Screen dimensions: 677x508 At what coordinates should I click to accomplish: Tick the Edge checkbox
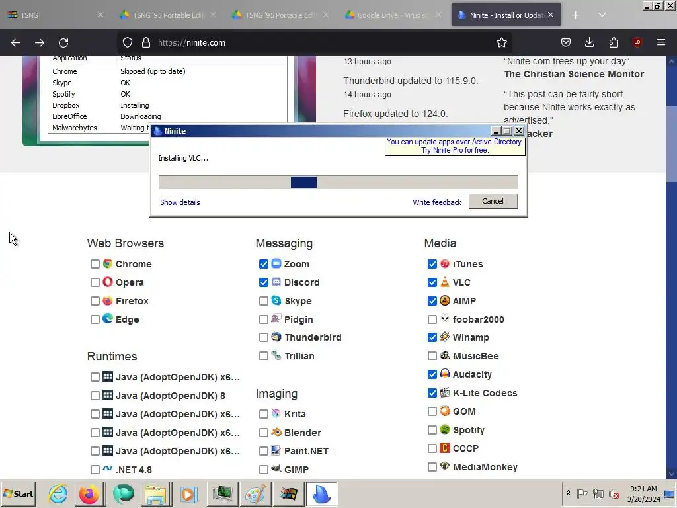tap(95, 319)
